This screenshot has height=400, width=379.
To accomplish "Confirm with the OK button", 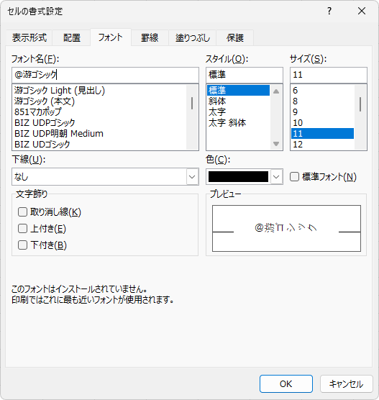I will pos(286,383).
